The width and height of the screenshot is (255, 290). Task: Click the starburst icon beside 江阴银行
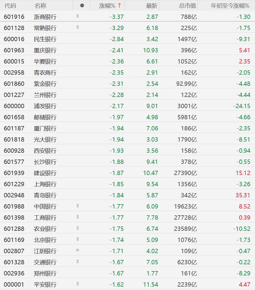(78, 250)
